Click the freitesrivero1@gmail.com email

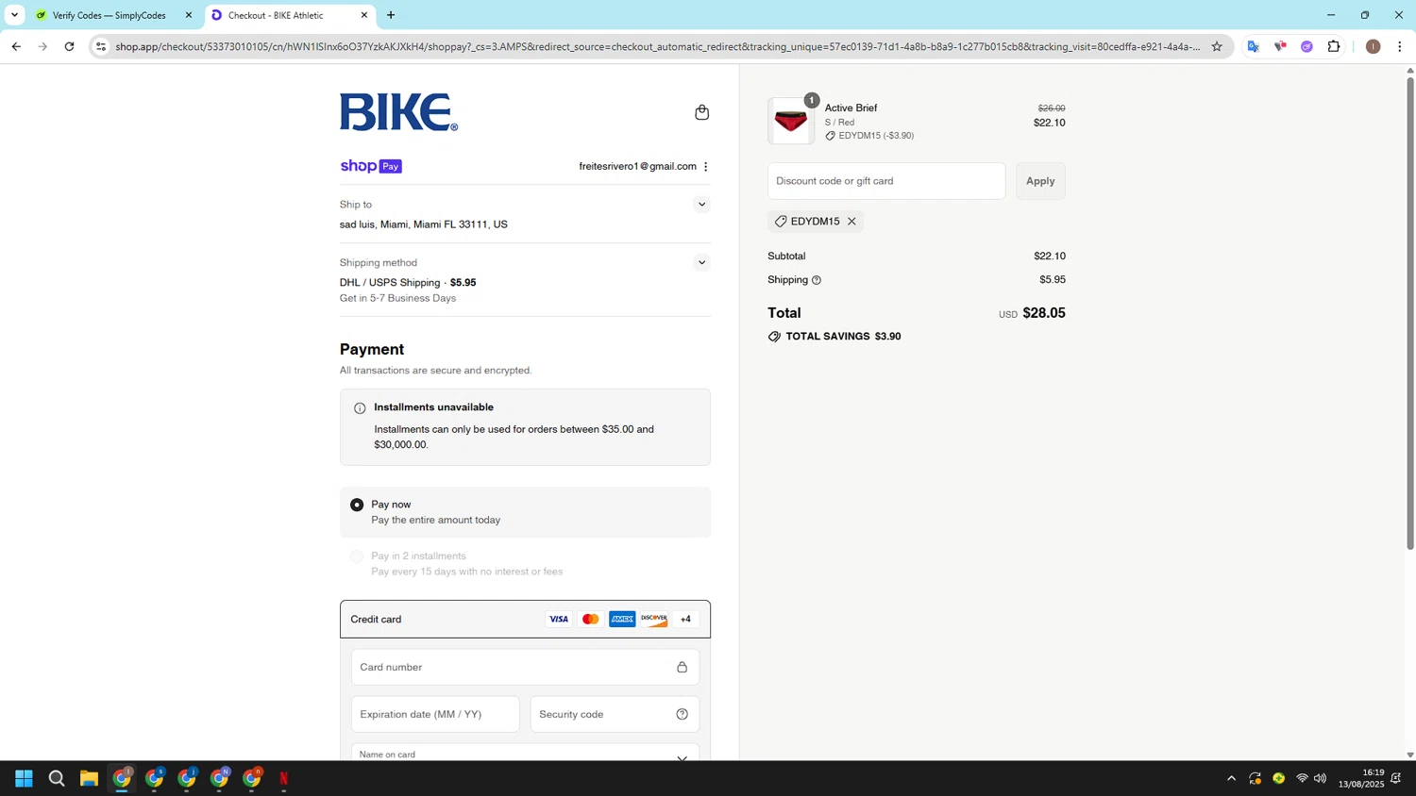click(x=637, y=166)
